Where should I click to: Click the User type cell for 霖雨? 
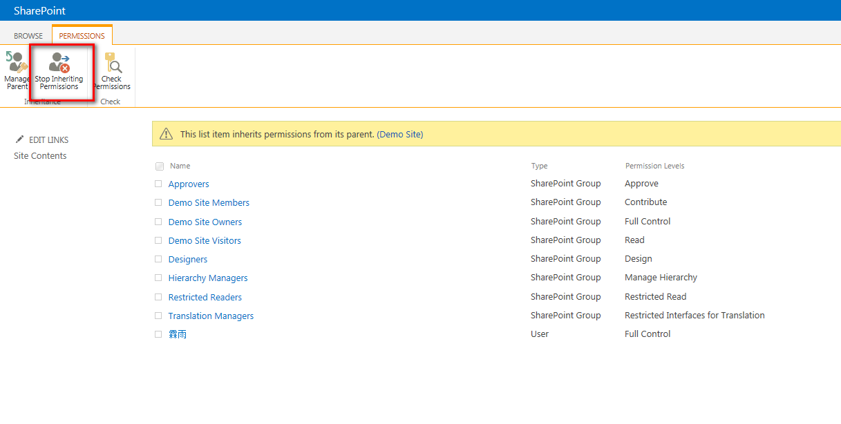tap(540, 334)
